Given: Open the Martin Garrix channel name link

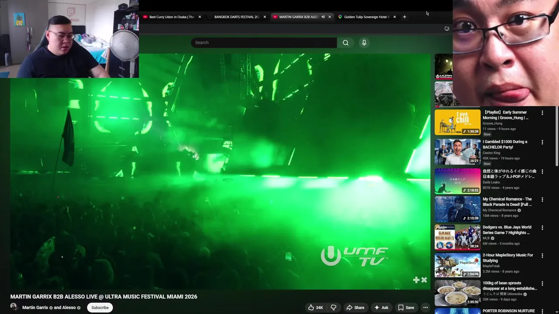Looking at the screenshot, I should pos(35,307).
